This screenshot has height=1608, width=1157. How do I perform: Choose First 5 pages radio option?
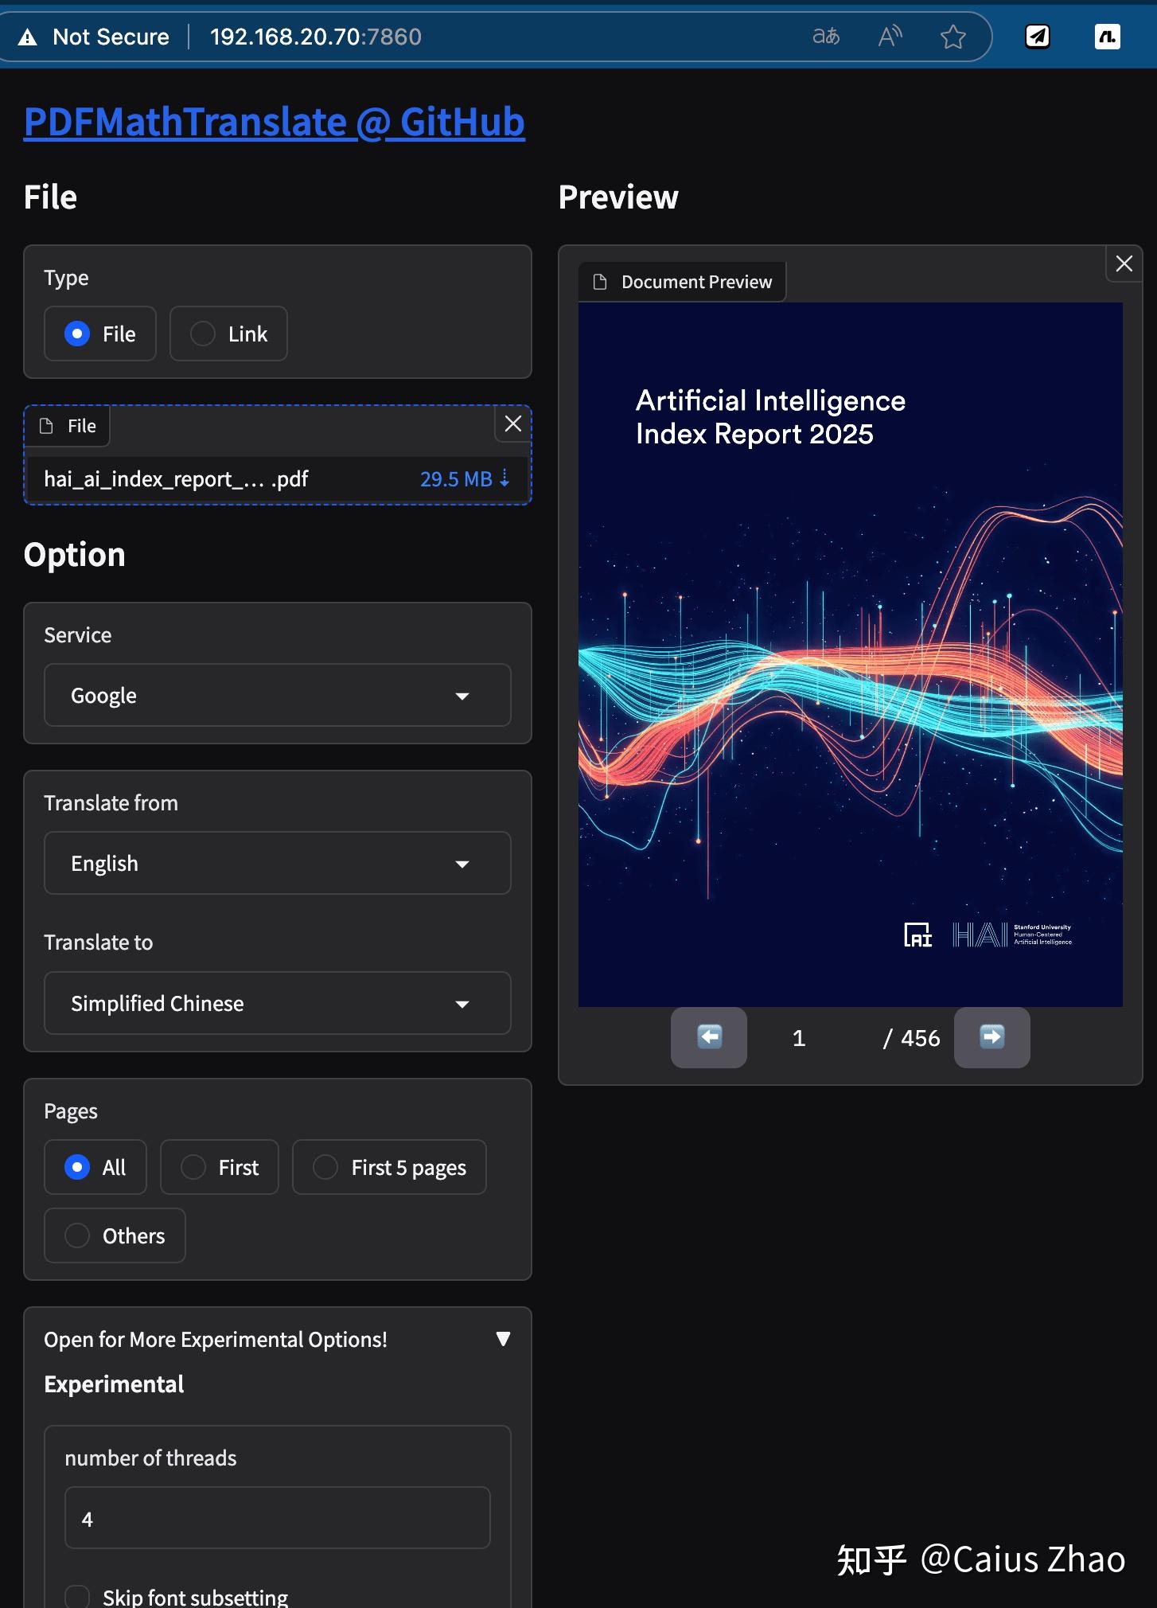(325, 1167)
